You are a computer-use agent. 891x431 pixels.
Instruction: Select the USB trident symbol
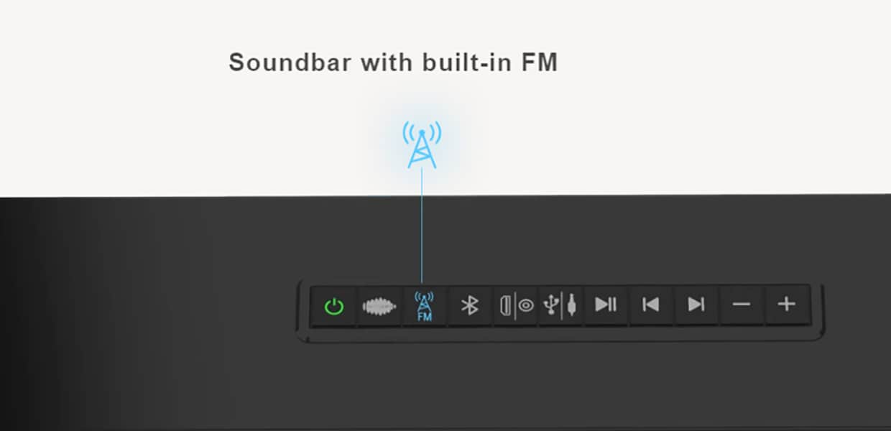(550, 306)
